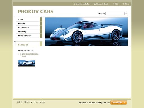Click the envelope email icon
The image size is (144, 108).
[19, 54]
